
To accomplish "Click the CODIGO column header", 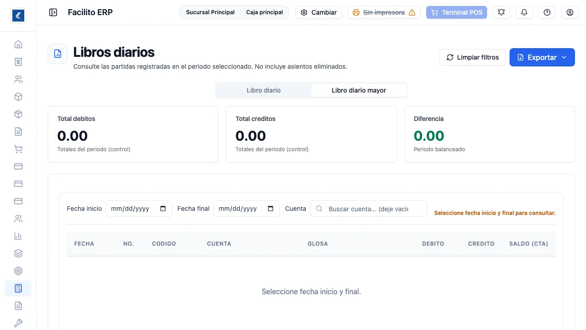I will [164, 244].
